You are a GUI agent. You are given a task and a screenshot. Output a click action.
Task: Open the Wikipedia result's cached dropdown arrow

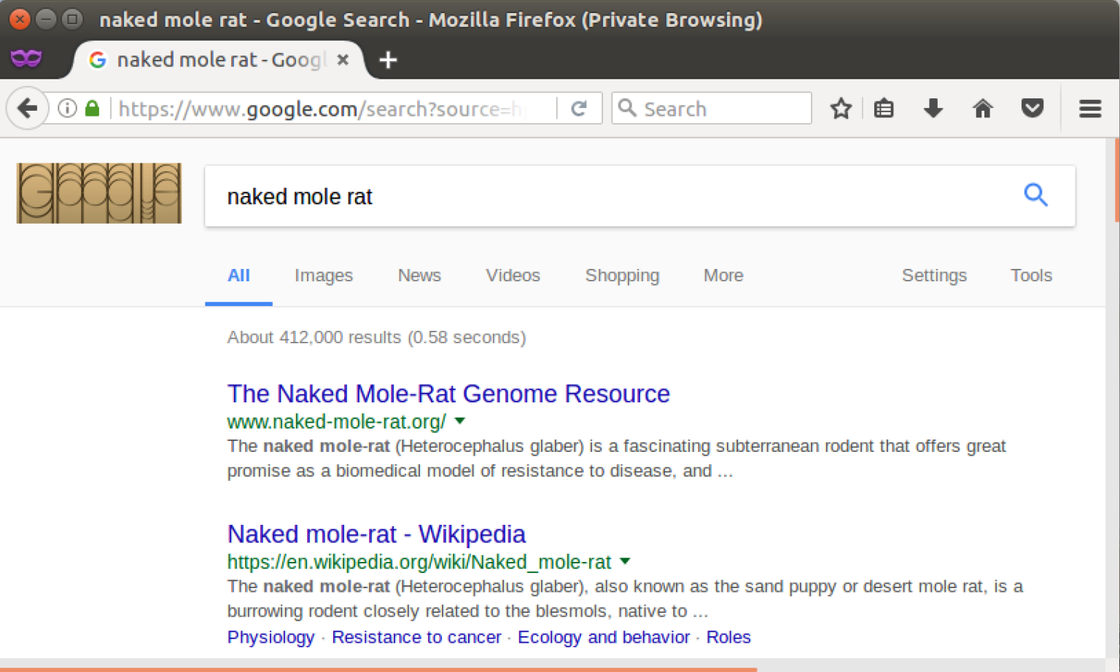(625, 562)
